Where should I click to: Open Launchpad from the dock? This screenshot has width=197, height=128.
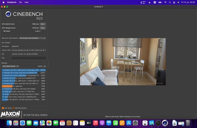(x=16, y=123)
